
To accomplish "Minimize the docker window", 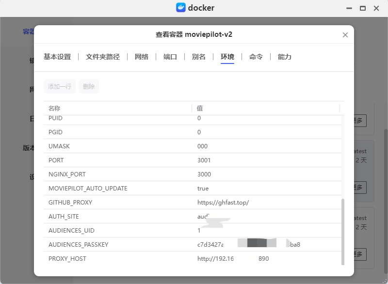I will (x=349, y=8).
